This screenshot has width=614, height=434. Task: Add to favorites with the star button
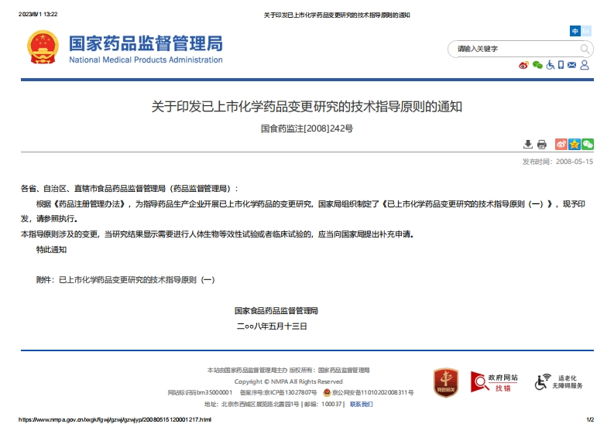click(x=575, y=144)
